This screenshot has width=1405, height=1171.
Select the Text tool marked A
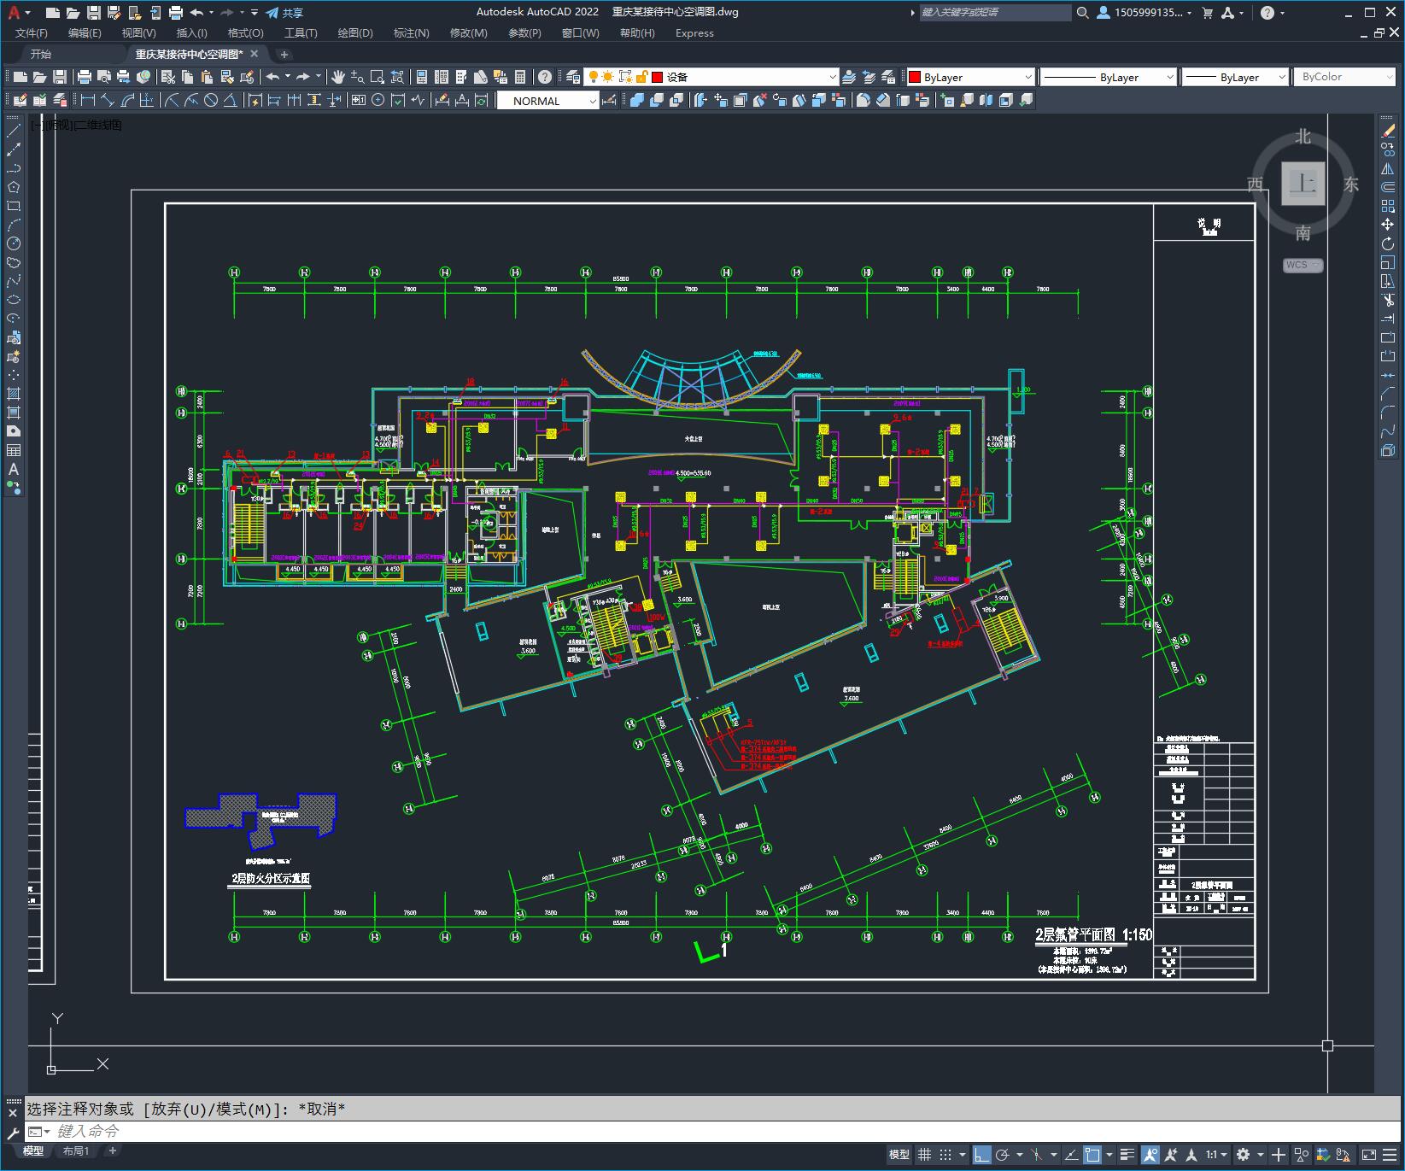(14, 469)
